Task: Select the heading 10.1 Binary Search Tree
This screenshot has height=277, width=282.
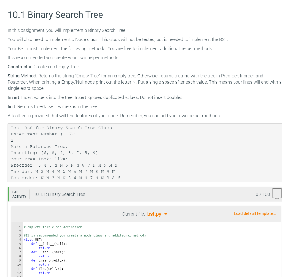Action: [55, 15]
